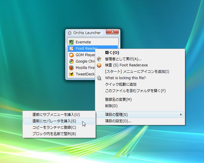Choose ブロック内を名前で整列(B)
Screen dimensions: 204x163
tap(59, 134)
